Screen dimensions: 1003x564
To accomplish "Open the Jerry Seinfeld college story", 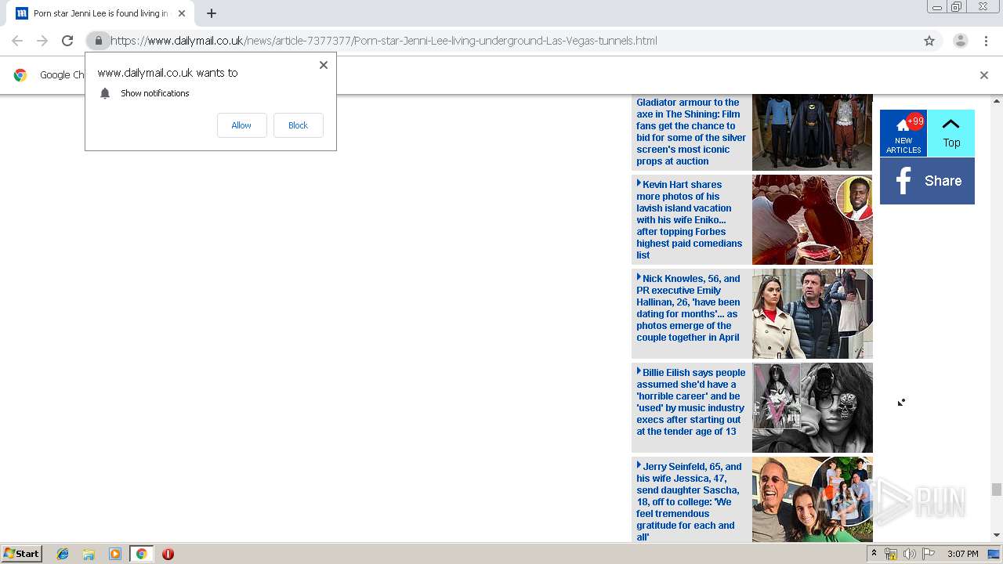I will point(689,501).
